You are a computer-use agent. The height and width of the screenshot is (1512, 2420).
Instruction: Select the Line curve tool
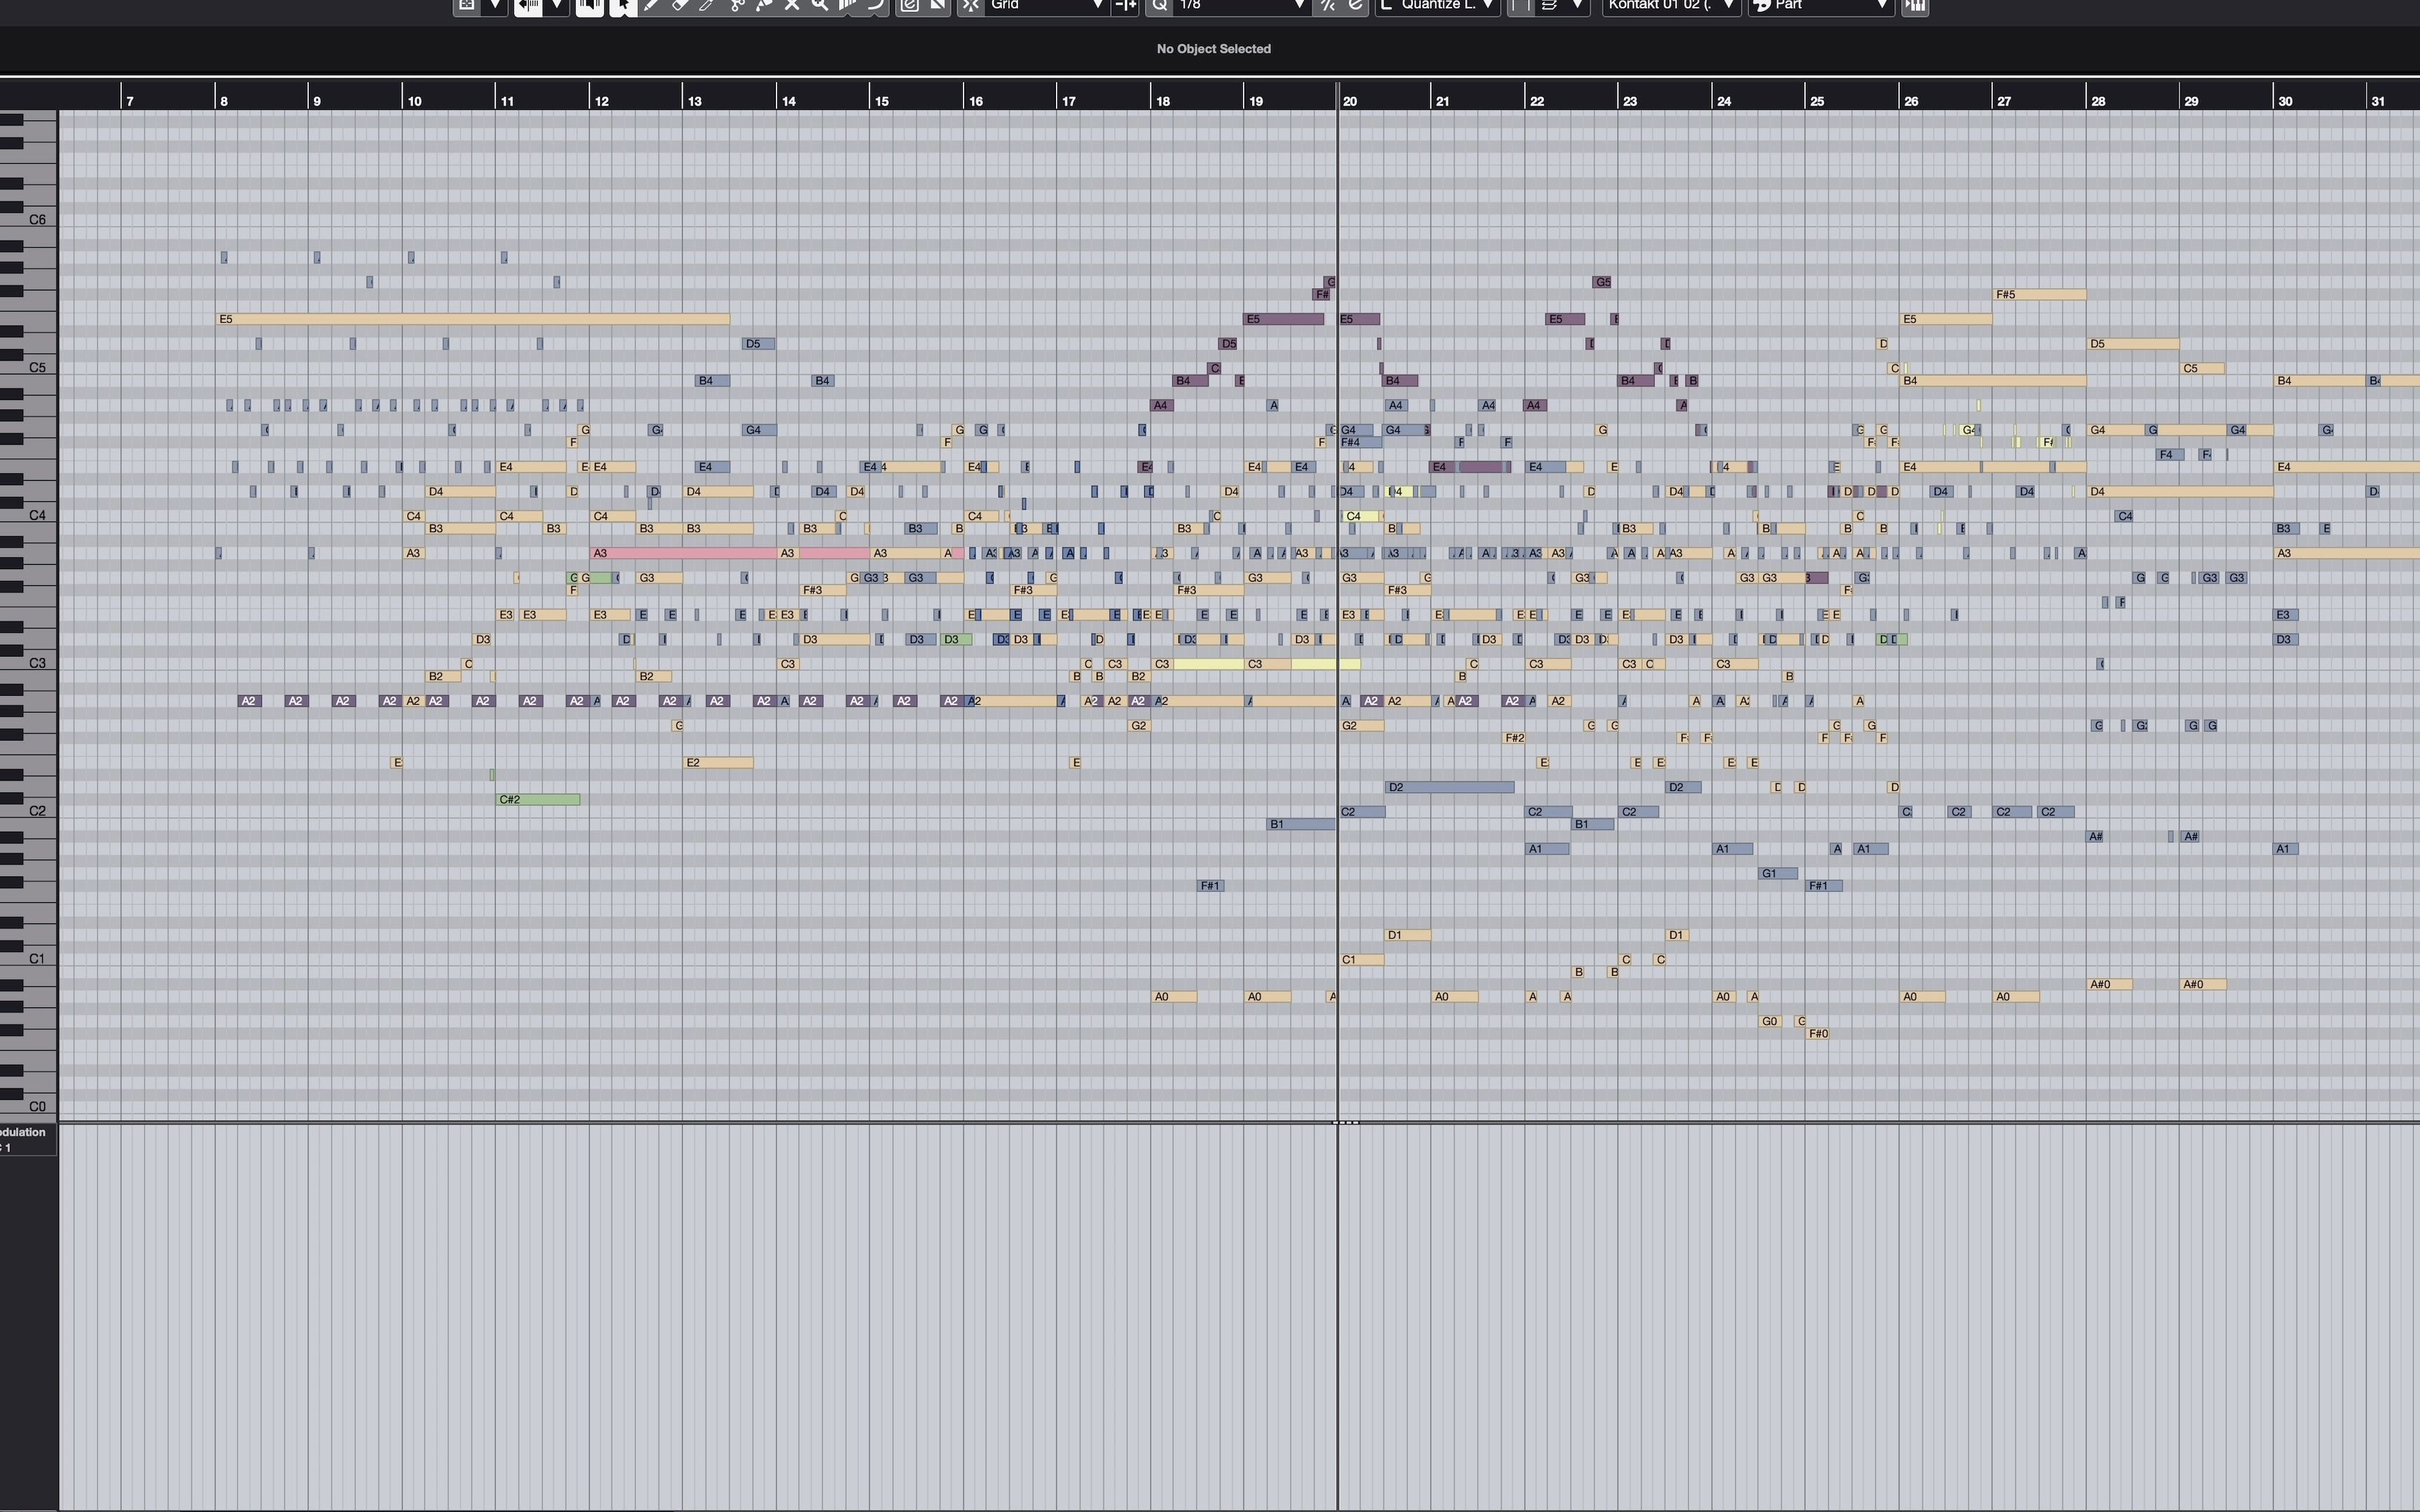point(875,5)
